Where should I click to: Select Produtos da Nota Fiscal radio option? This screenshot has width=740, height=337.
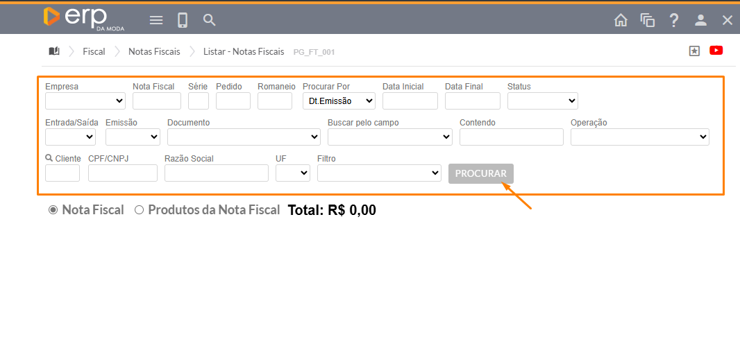click(139, 210)
